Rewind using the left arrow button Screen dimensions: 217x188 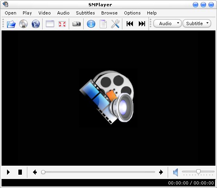click(35, 172)
